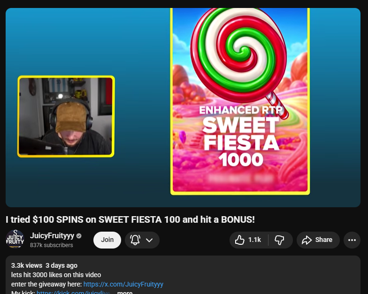Expand the description with ...more

[125, 293]
